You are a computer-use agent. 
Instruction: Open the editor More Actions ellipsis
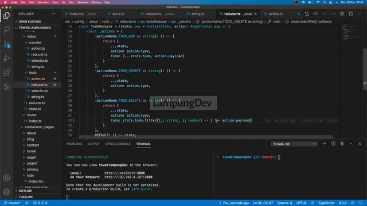360,14
